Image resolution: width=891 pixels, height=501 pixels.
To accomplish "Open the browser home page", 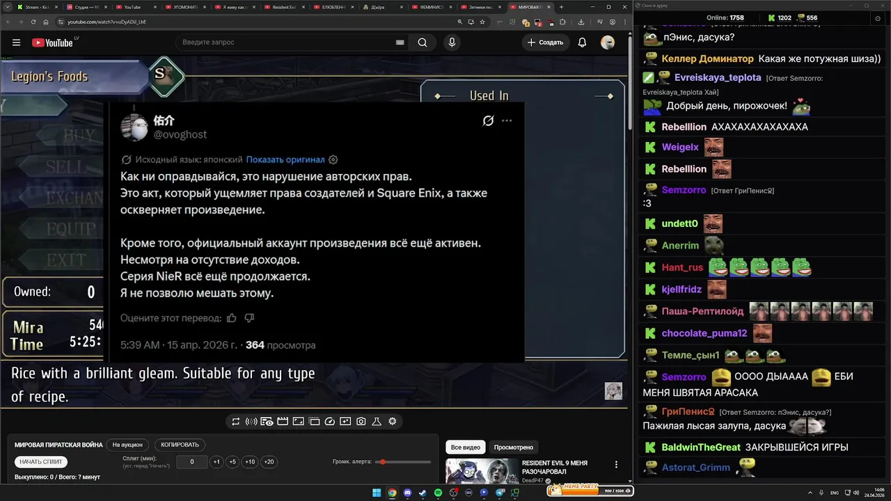I will tap(45, 22).
